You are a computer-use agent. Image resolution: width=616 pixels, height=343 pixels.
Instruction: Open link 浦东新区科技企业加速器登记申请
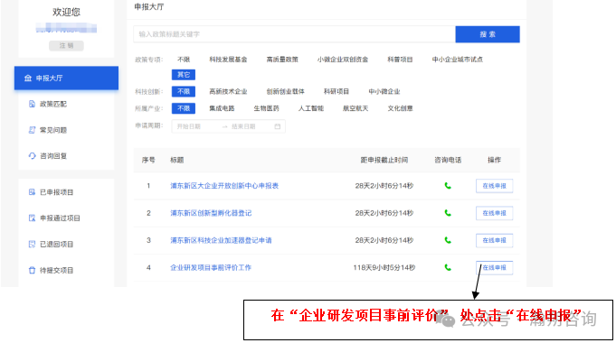click(x=221, y=240)
